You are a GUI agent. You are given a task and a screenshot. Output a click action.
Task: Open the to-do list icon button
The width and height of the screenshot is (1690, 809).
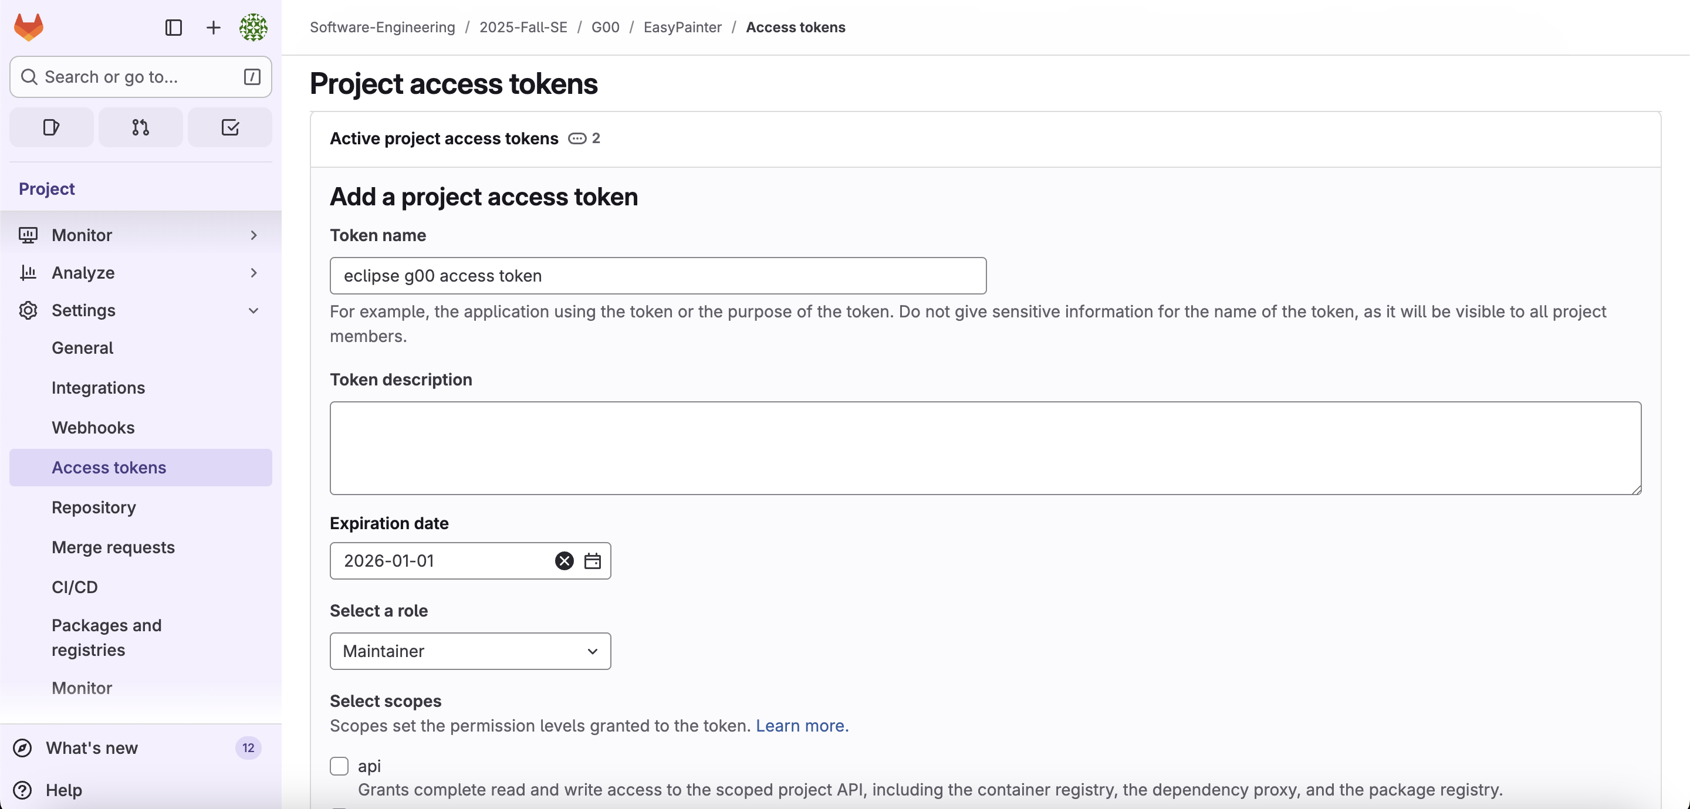tap(229, 127)
